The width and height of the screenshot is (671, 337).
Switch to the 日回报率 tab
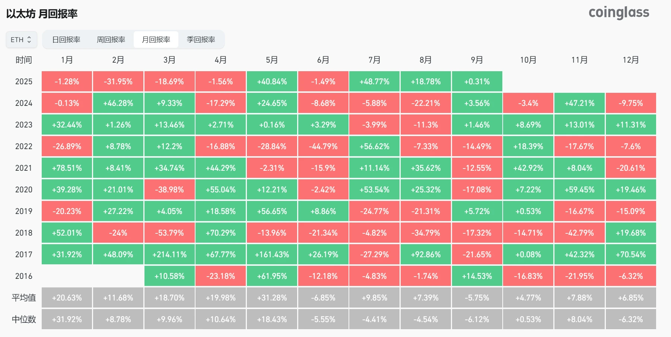point(66,40)
